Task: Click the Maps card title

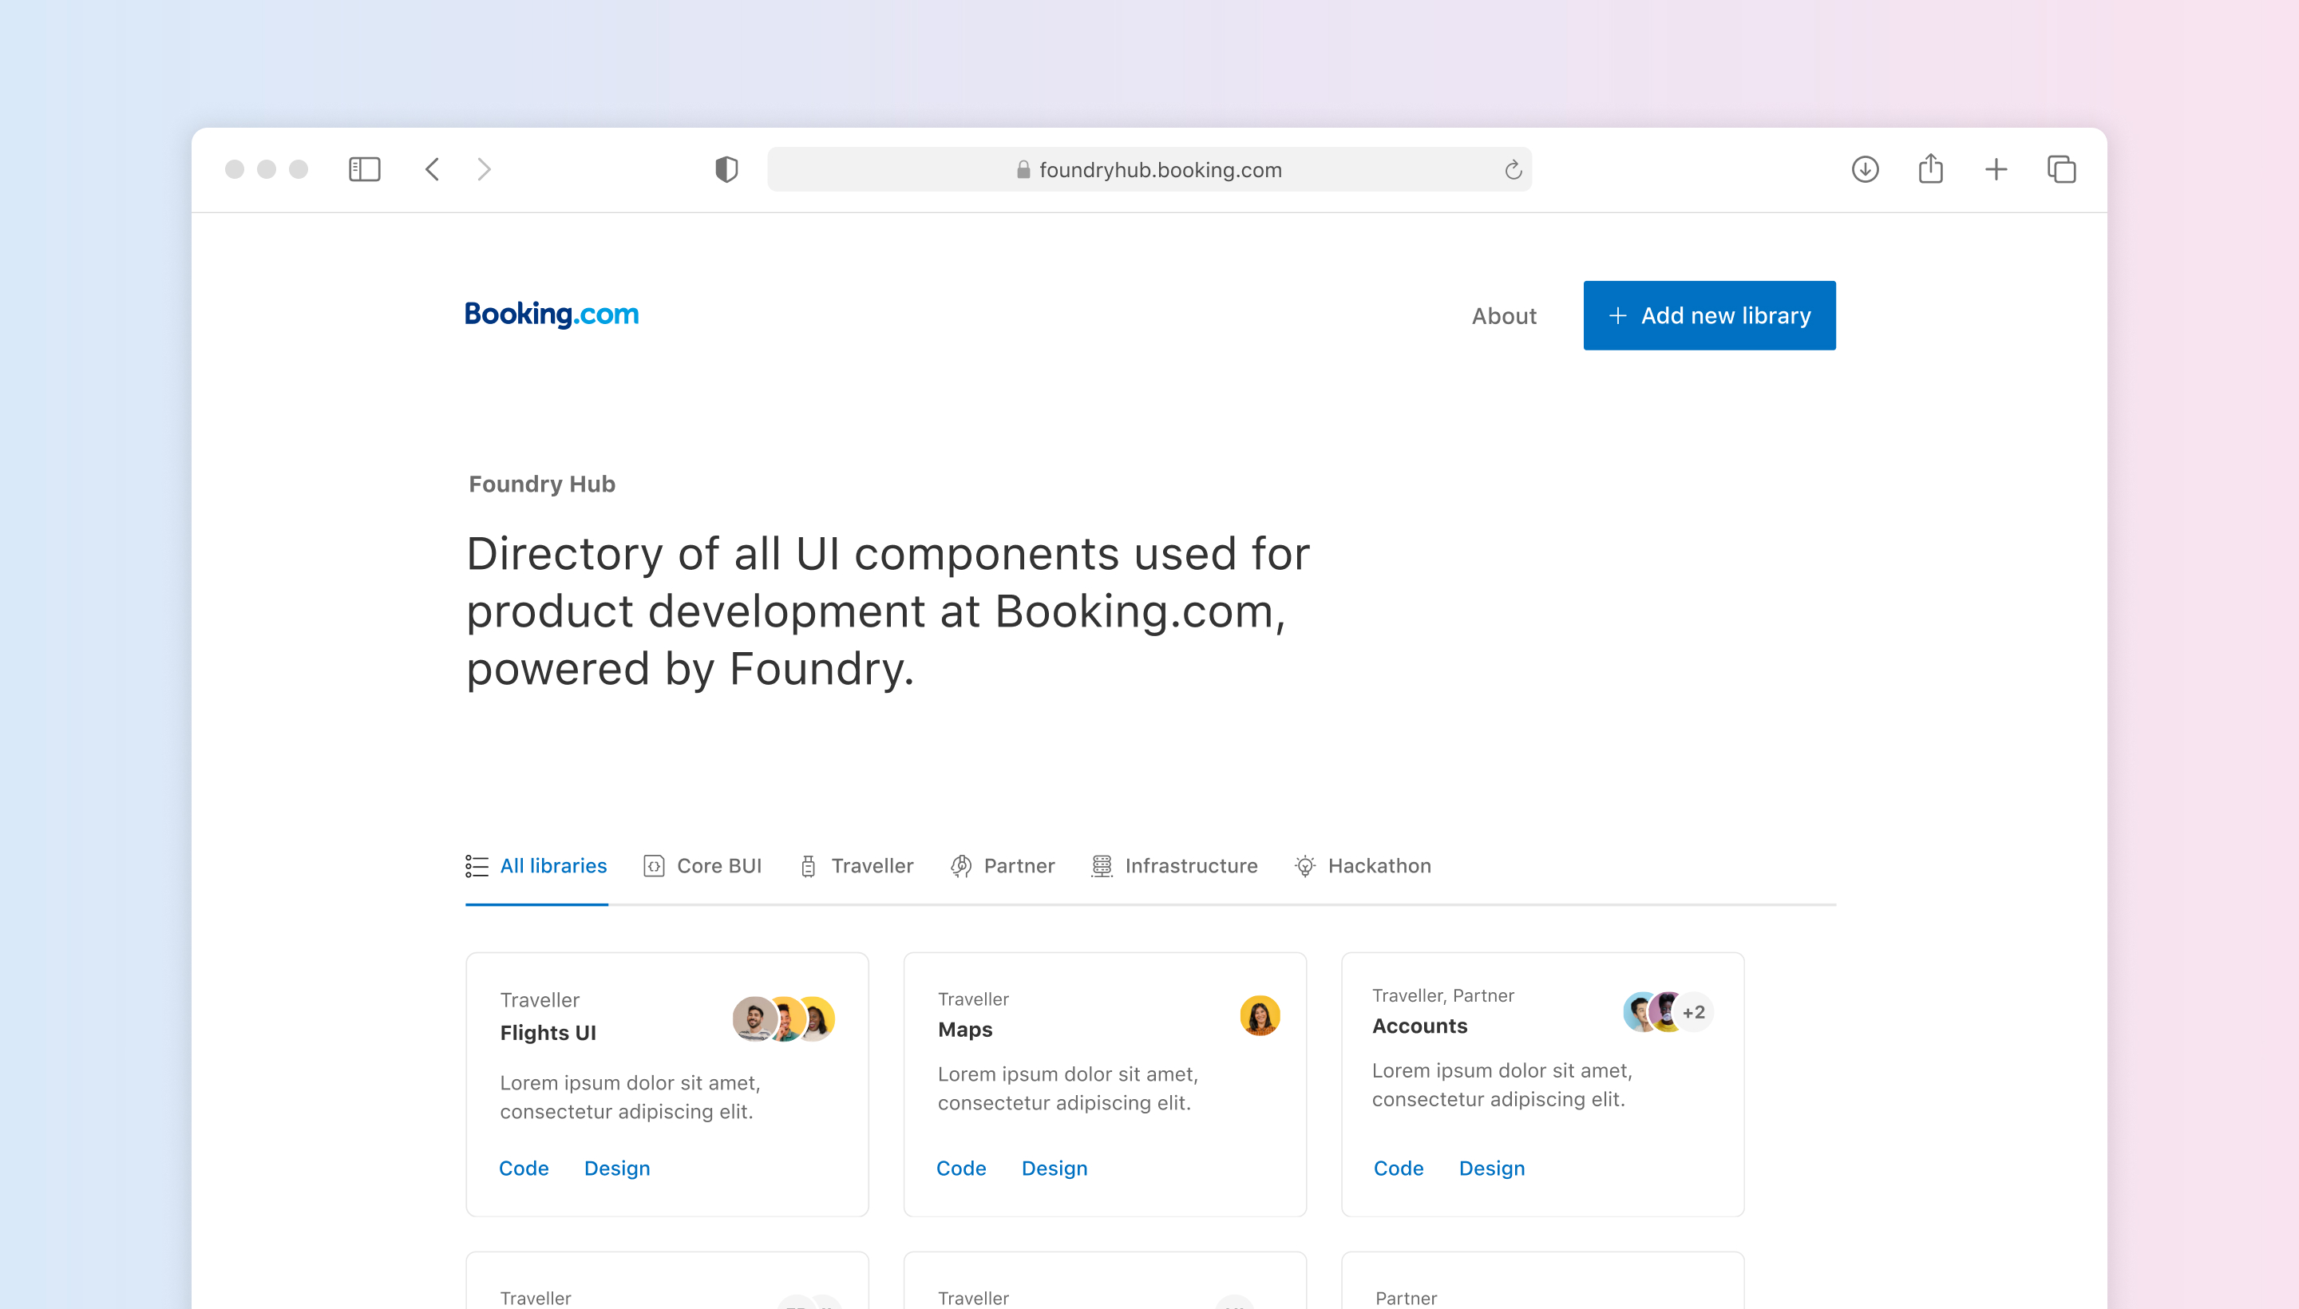Action: tap(966, 1029)
